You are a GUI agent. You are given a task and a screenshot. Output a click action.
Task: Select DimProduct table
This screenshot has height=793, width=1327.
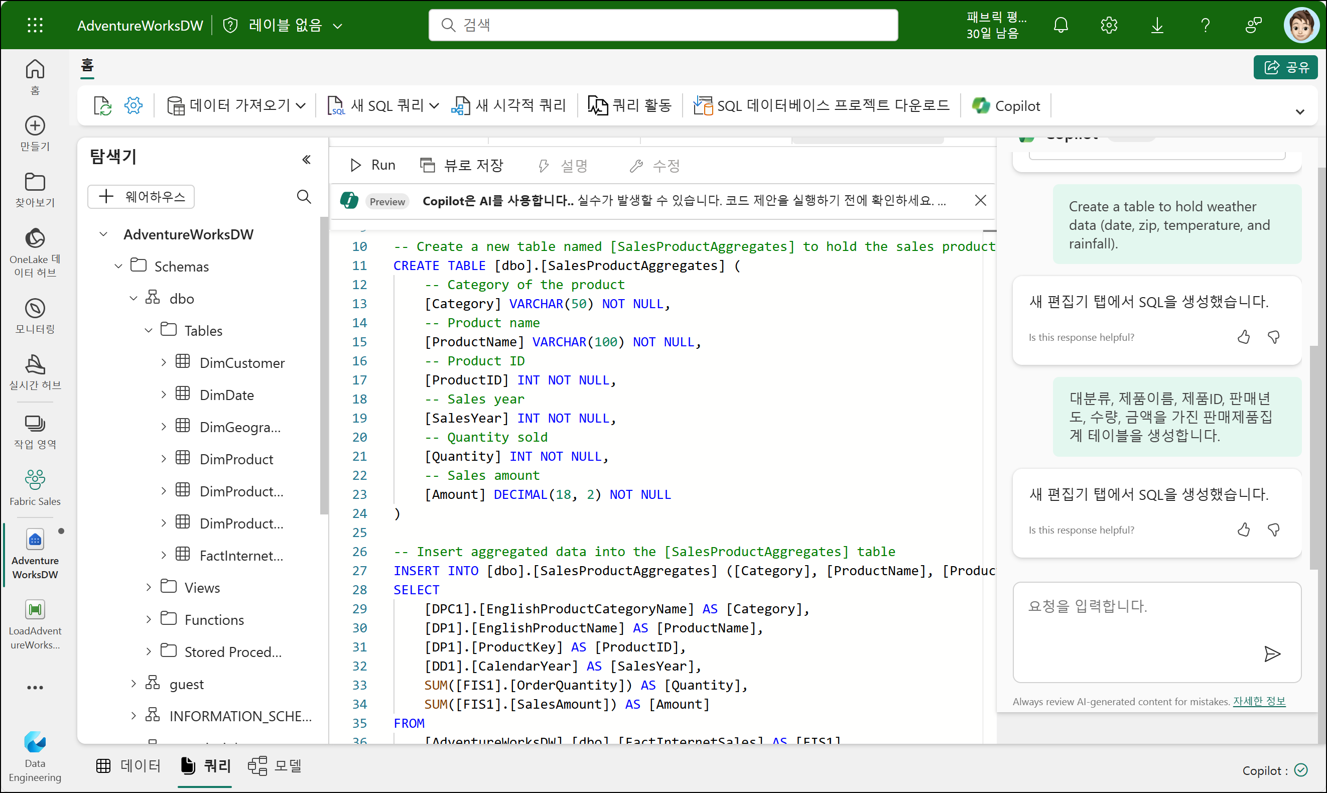pos(236,459)
